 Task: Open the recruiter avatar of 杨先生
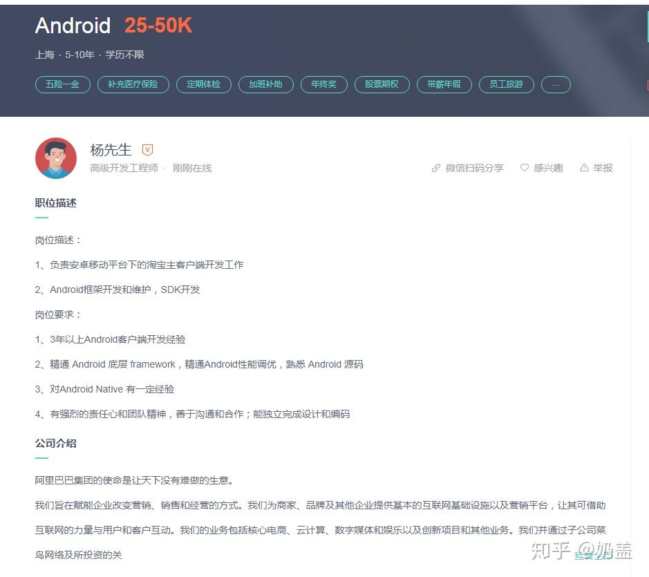tap(56, 158)
